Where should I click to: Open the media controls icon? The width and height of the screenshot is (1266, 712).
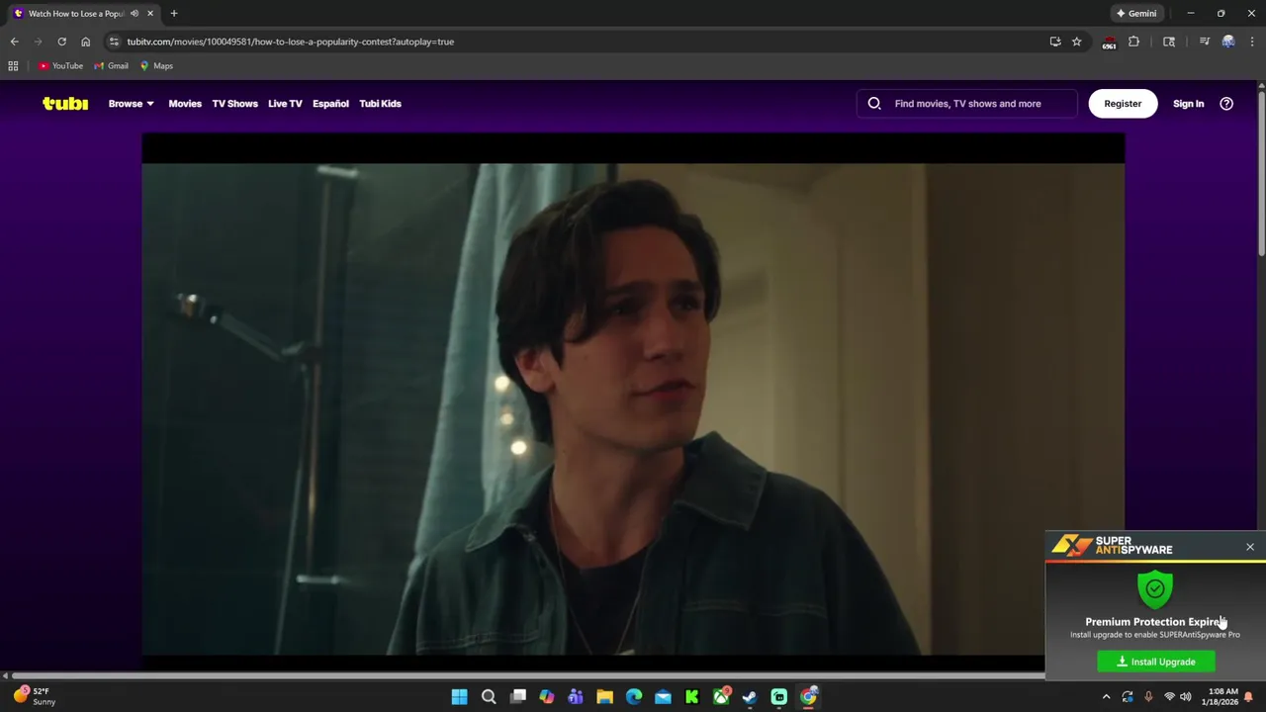coord(1205,42)
